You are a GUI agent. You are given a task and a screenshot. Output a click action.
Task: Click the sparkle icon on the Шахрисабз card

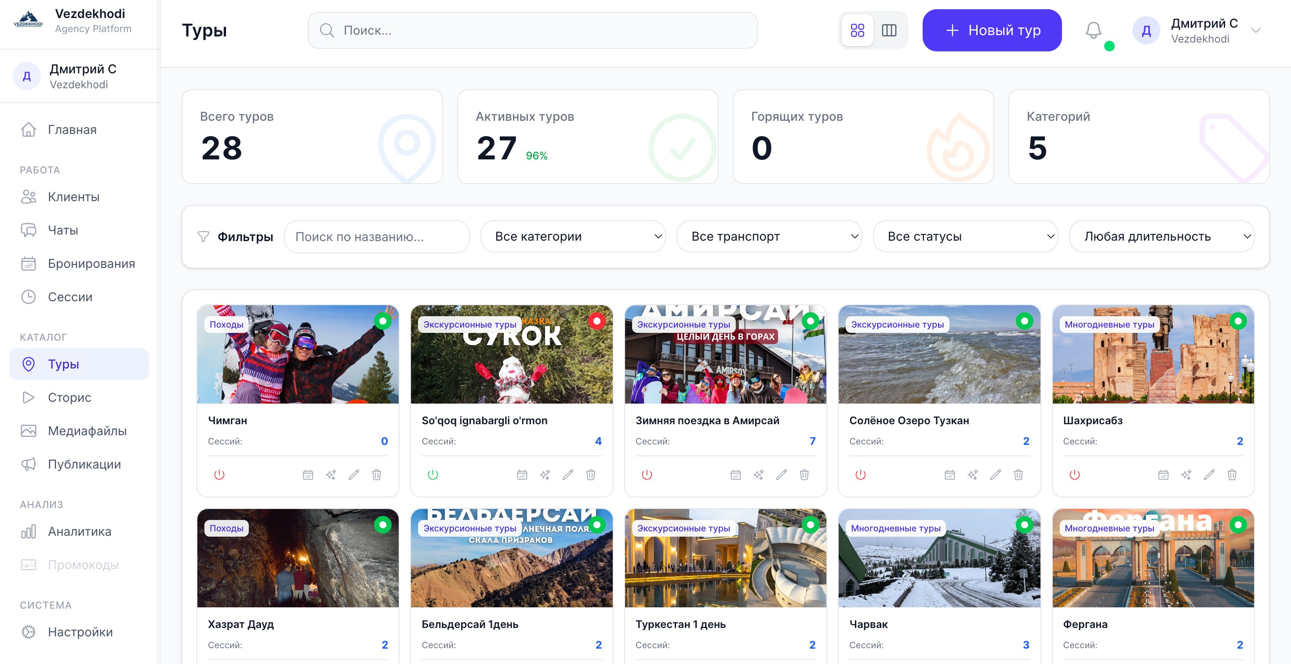(x=1186, y=475)
